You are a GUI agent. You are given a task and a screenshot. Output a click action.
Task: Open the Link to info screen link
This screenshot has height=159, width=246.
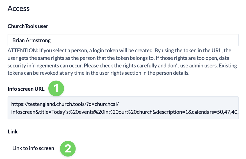(33, 148)
